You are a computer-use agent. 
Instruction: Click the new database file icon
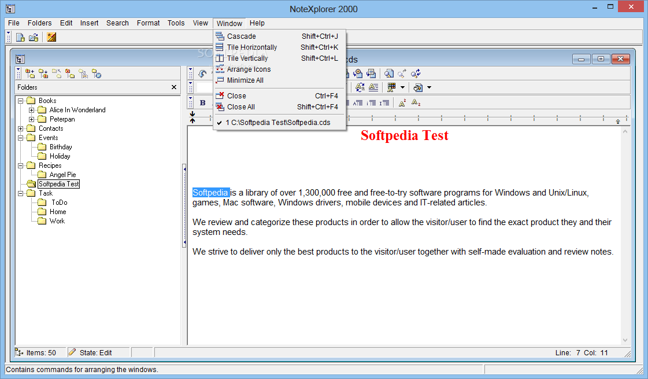point(20,37)
